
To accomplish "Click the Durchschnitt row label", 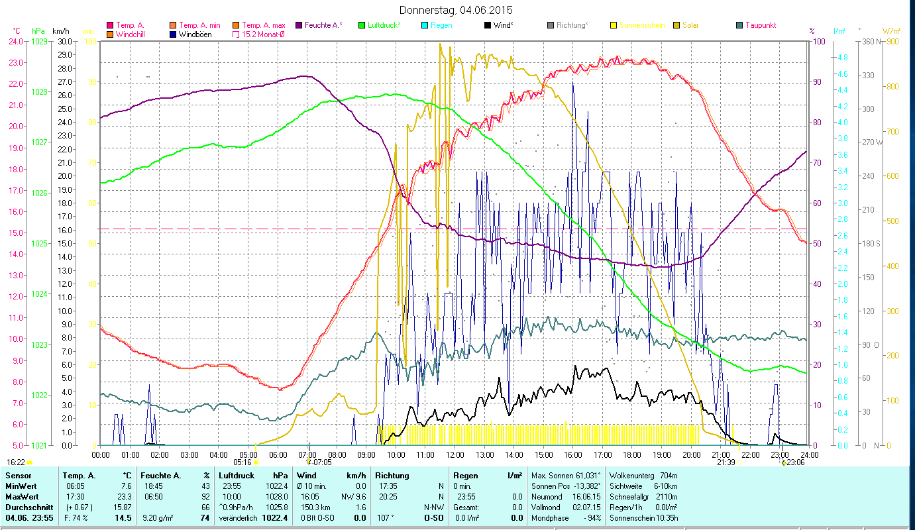I will coord(28,507).
